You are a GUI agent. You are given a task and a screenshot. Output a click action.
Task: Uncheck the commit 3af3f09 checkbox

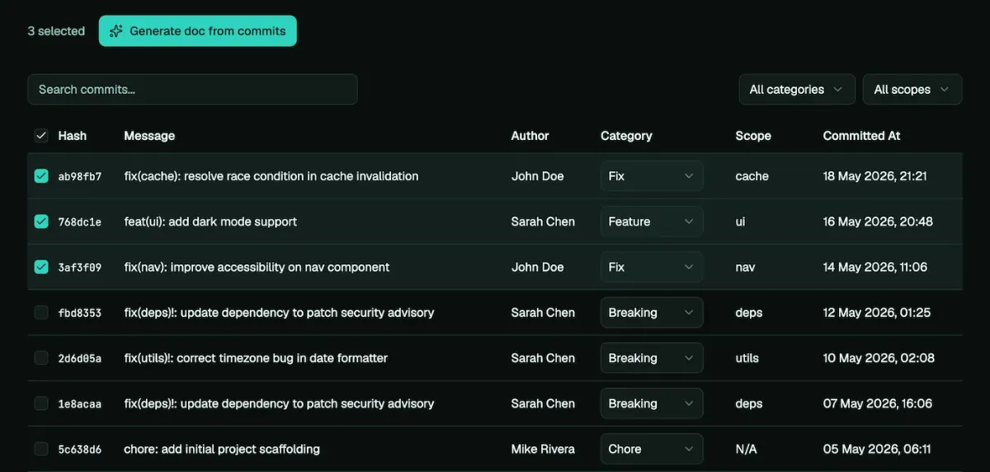(x=41, y=267)
